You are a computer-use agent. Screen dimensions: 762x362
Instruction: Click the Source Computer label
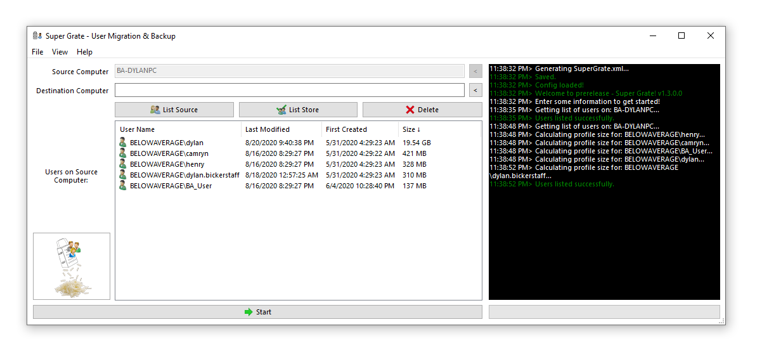[x=81, y=72]
